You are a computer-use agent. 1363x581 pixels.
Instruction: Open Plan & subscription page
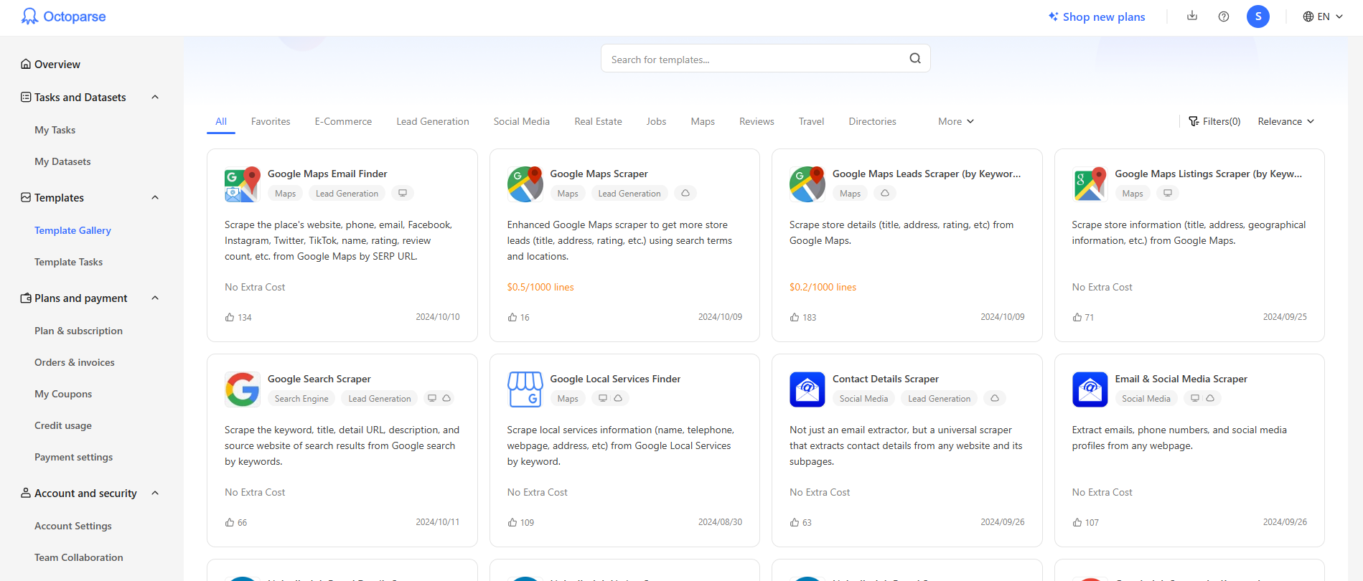[78, 331]
